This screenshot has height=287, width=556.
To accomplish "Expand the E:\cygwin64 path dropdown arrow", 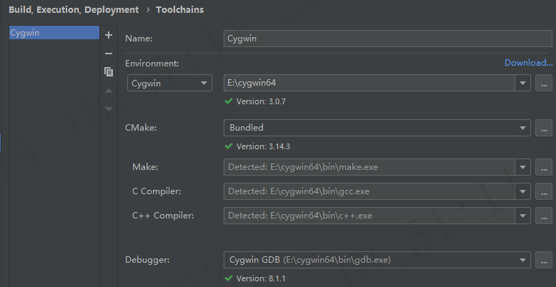I will [x=522, y=84].
